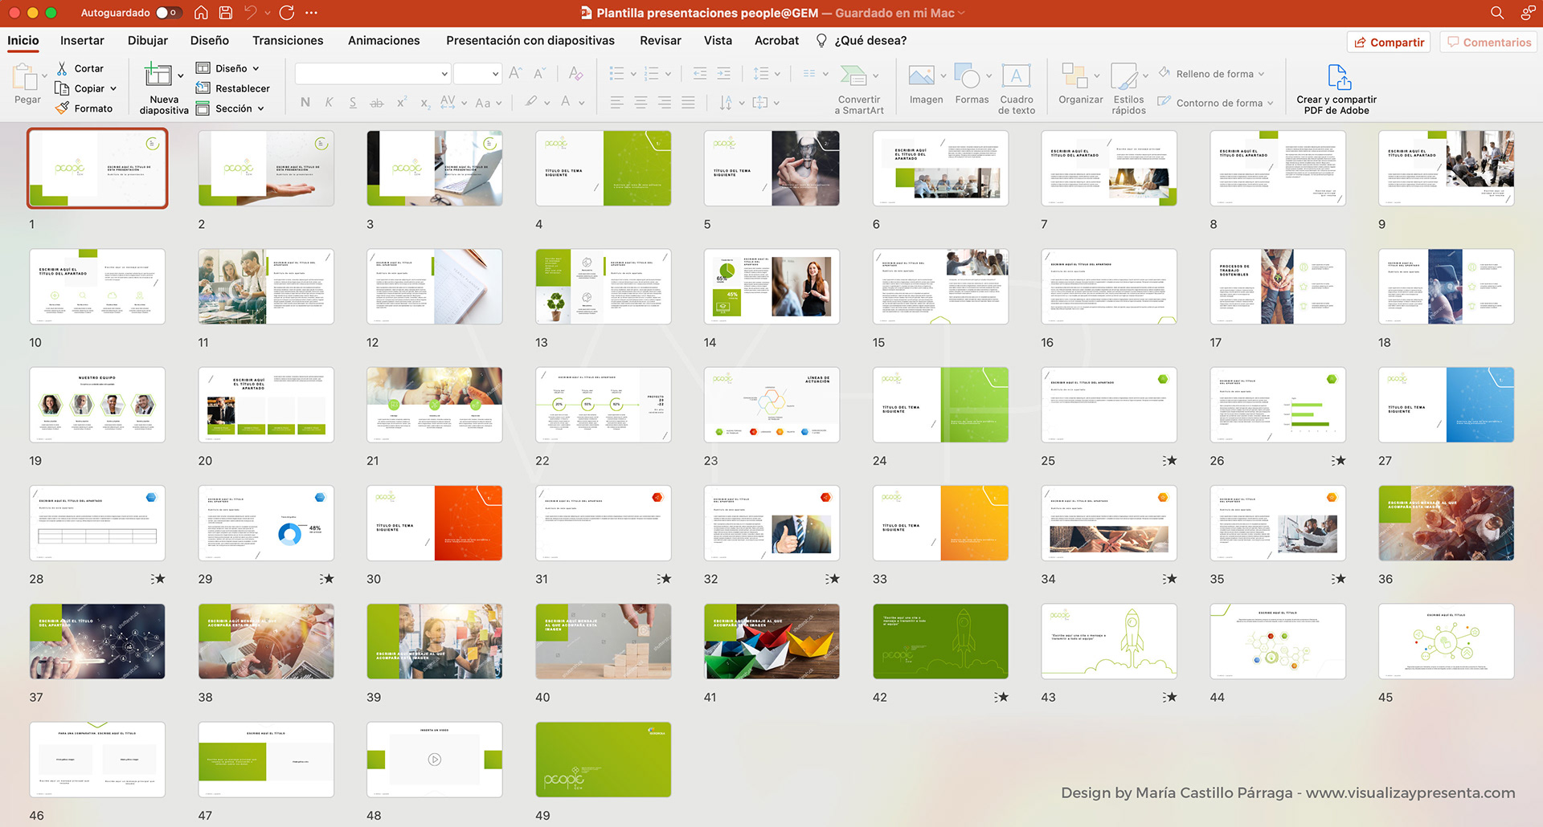The image size is (1543, 827).
Task: Open the Dibujar tab
Action: click(x=148, y=40)
